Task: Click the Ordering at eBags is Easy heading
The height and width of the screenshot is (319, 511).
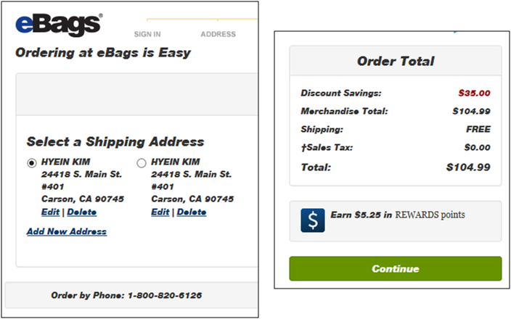Action: pos(102,53)
